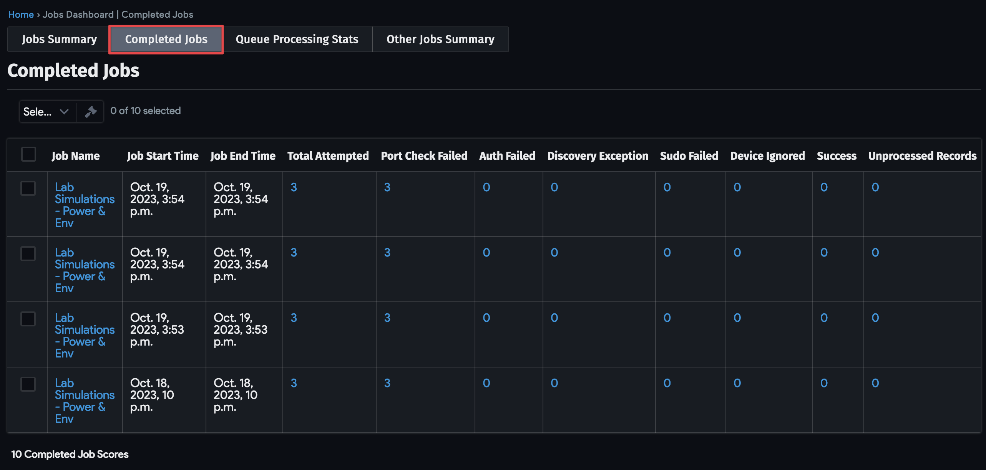Image resolution: width=986 pixels, height=470 pixels.
Task: Click Port Check Failed 3 in Oct. 18 row
Action: point(387,383)
